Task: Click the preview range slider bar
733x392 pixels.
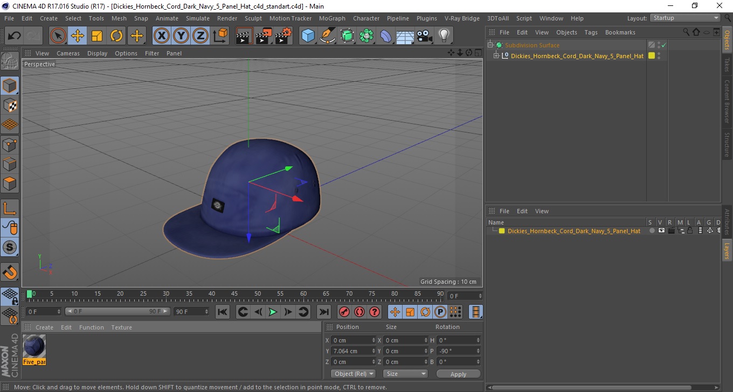Action: coord(117,311)
